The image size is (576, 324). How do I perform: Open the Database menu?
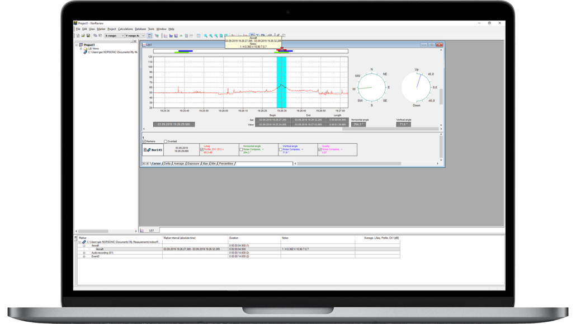point(140,29)
